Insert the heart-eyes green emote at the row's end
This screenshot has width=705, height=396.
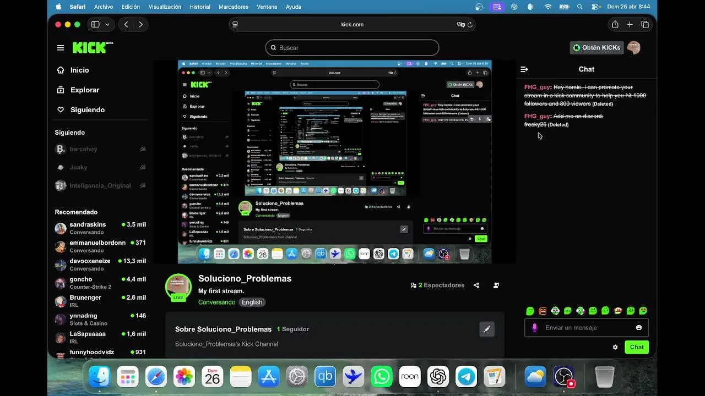(x=643, y=311)
